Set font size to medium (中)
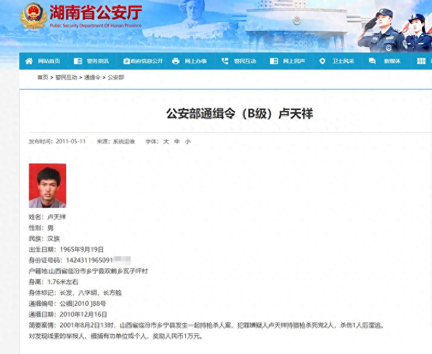The height and width of the screenshot is (354, 432). (177, 141)
